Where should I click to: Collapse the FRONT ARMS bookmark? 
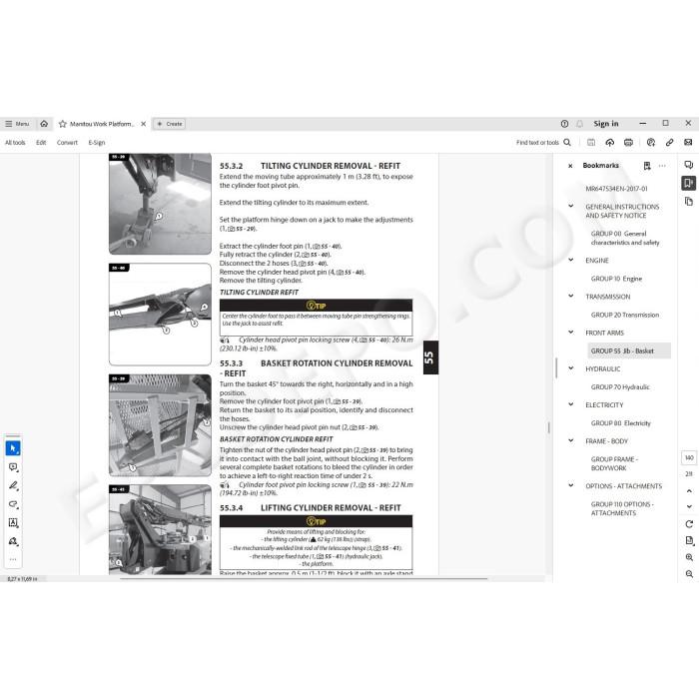pyautogui.click(x=570, y=333)
